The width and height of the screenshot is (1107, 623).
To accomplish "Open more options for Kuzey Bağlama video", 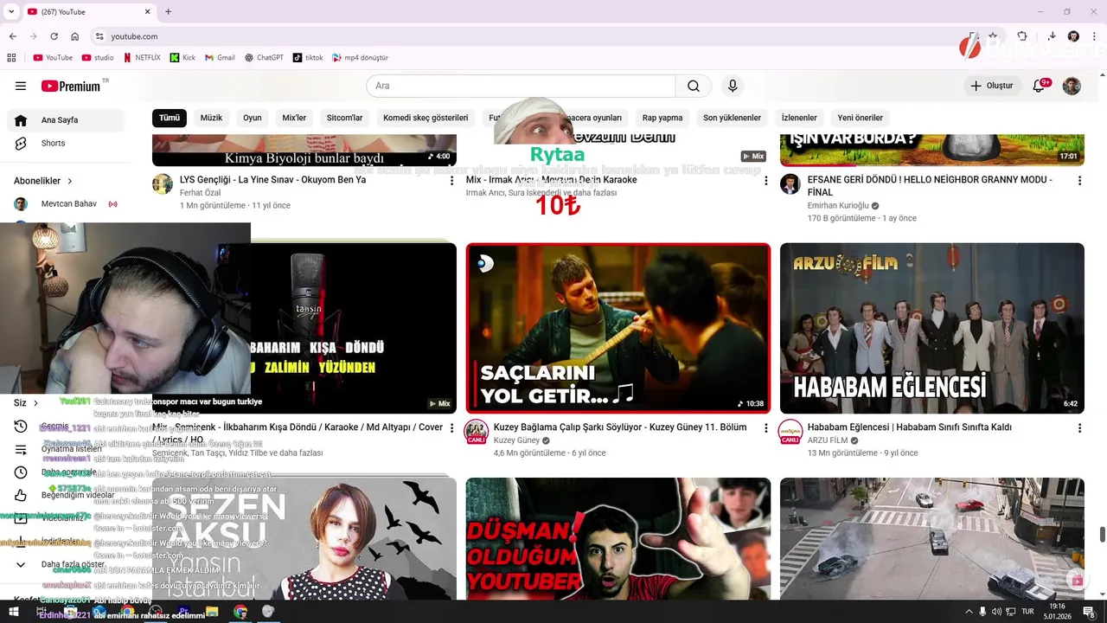I will click(x=765, y=428).
